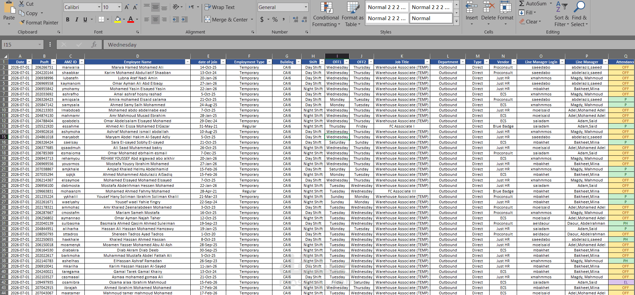The image size is (635, 295).
Task: Open the Building column filter dropdown
Action: 298,62
